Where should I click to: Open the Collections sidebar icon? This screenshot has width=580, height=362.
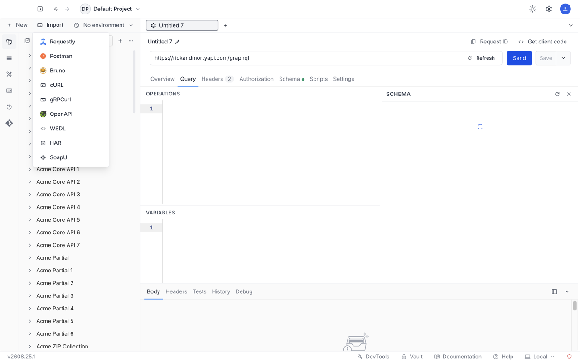pyautogui.click(x=9, y=42)
